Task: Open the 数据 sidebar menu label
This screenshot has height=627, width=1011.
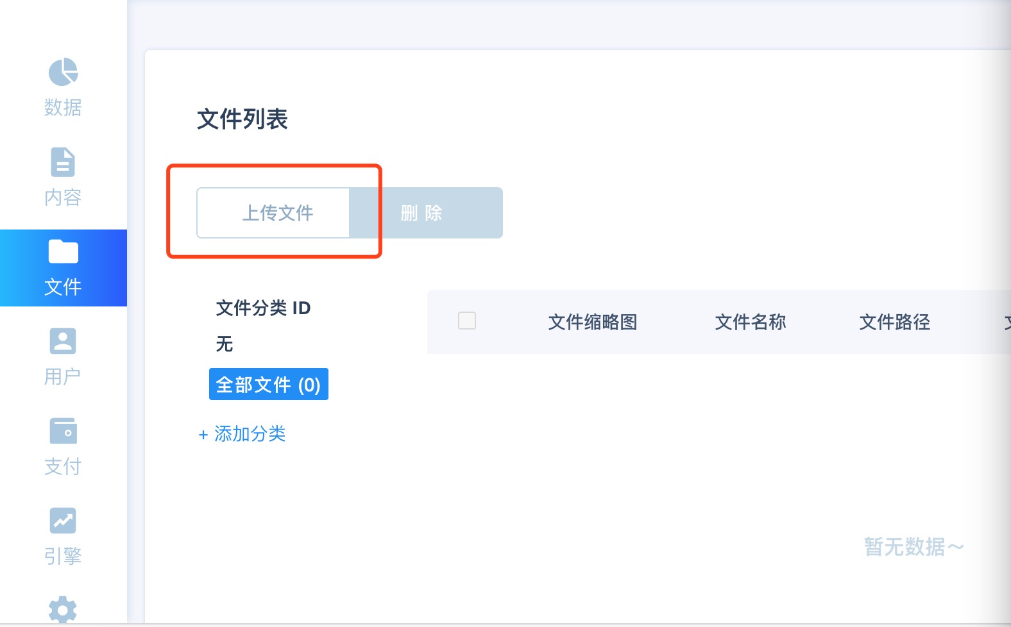Action: pyautogui.click(x=63, y=107)
